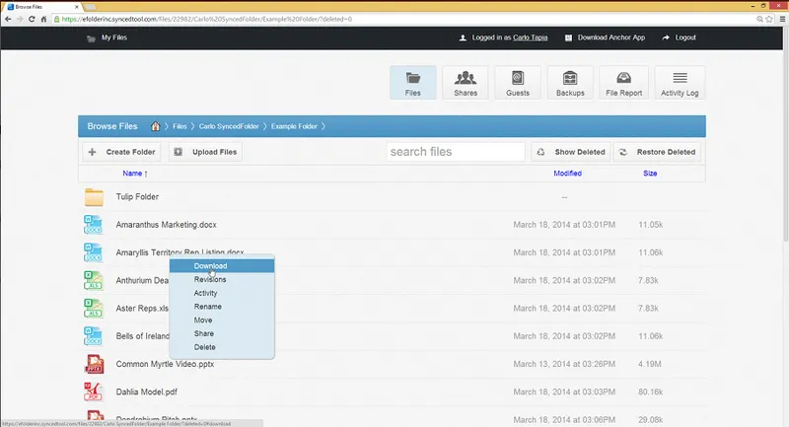This screenshot has height=427, width=789.
Task: Click the Aster Reps.xls file icon
Action: coord(93,309)
